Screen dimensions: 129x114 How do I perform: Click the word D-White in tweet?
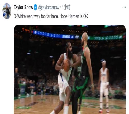coord(20,16)
